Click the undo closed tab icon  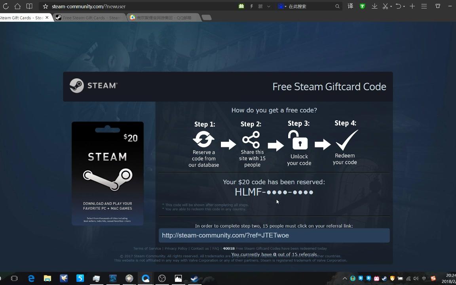click(399, 6)
